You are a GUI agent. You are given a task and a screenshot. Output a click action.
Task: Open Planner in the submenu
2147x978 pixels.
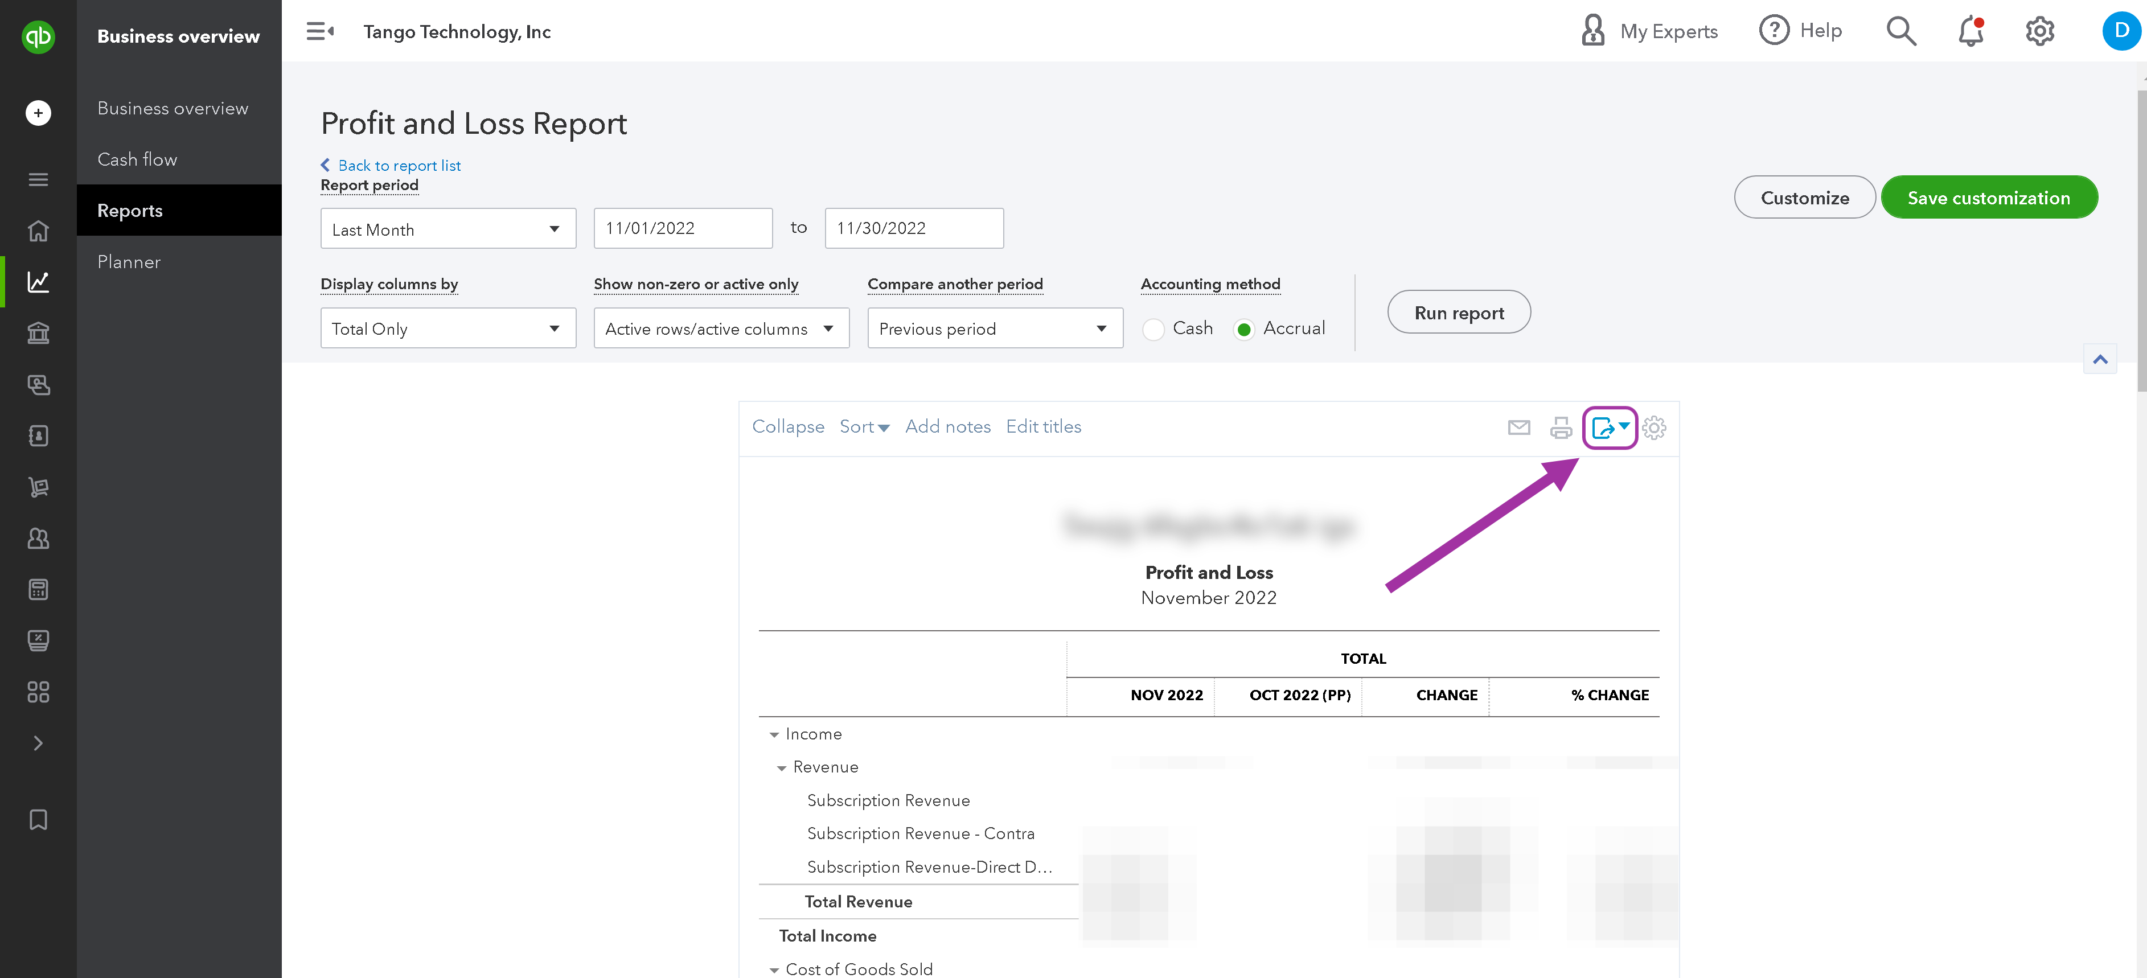pos(128,261)
